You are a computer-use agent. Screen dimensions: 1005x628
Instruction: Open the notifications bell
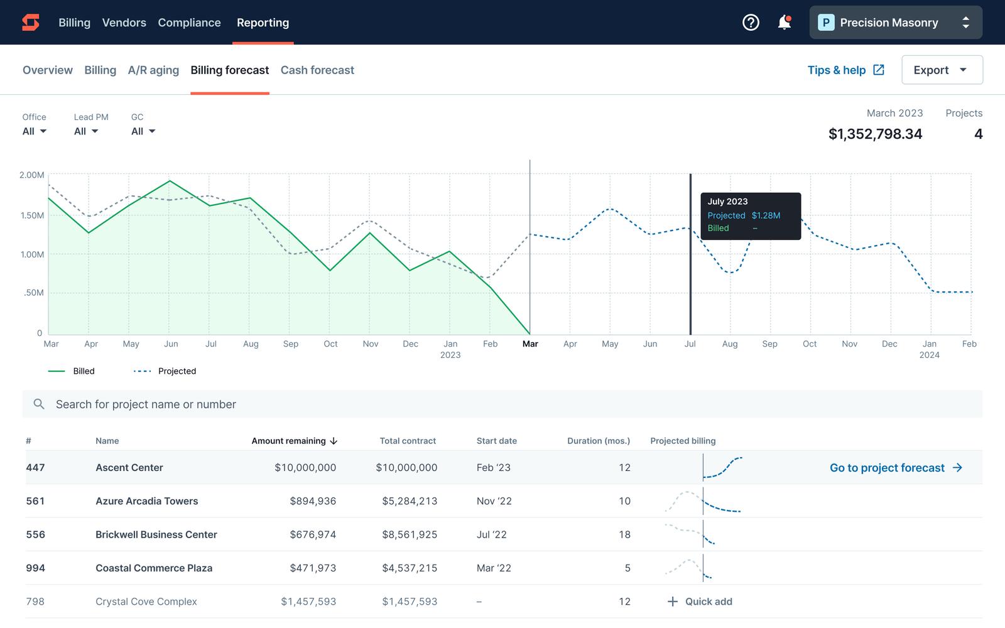point(784,23)
